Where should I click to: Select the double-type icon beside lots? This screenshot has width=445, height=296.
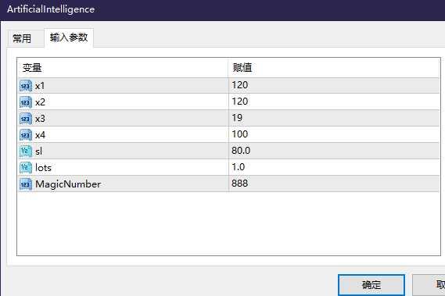(26, 168)
